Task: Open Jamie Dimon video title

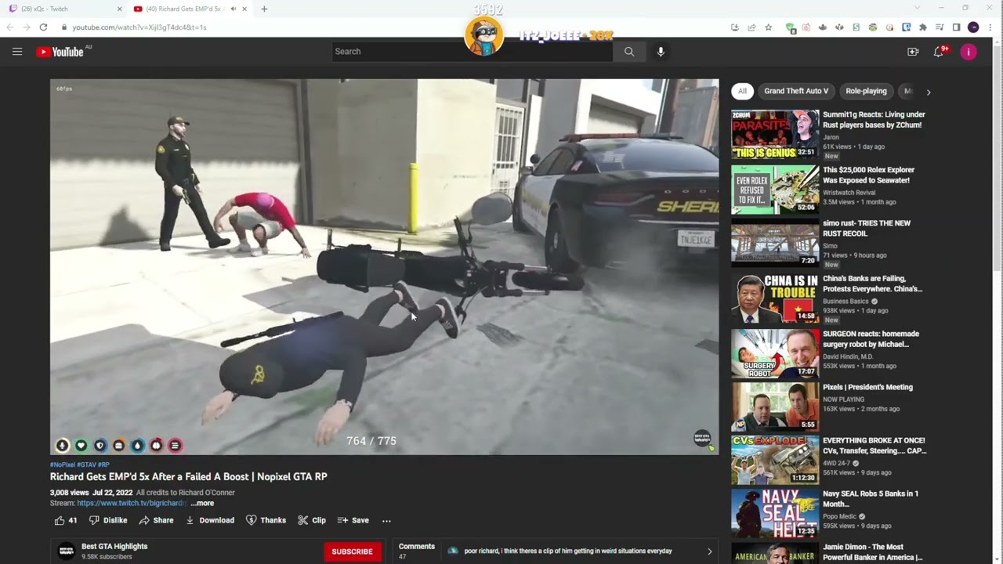Action: [873, 551]
